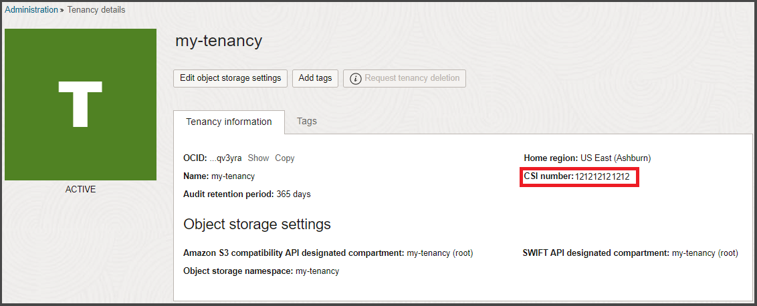Screen dimensions: 757x306
Task: Show the full OCID value
Action: (258, 158)
